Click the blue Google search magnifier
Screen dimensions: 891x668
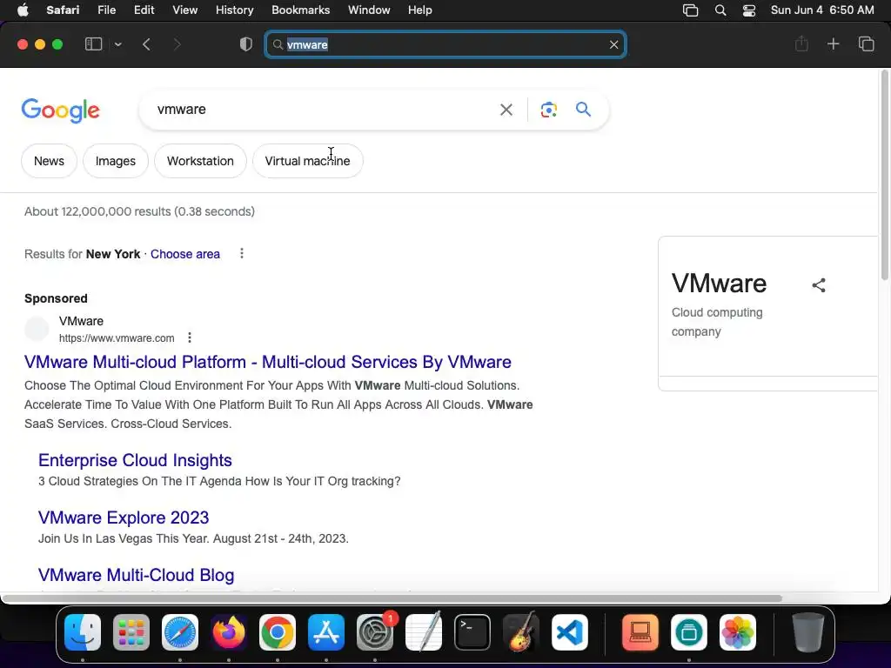pos(583,109)
